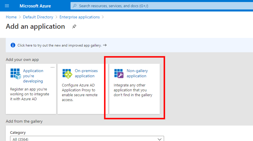Focus the Search resources, services, and docs box

point(162,6)
